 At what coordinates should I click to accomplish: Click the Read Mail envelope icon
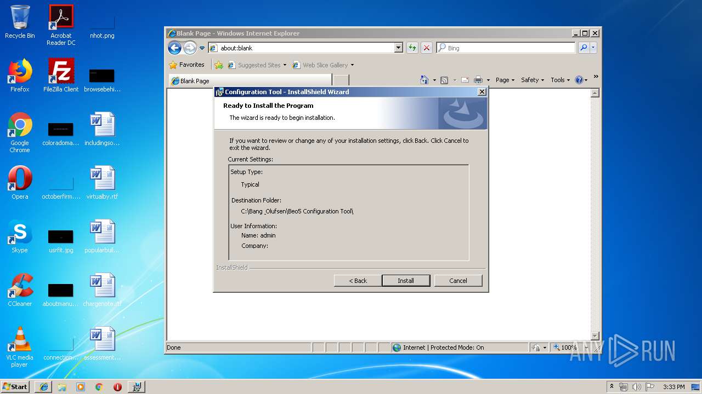tap(465, 80)
